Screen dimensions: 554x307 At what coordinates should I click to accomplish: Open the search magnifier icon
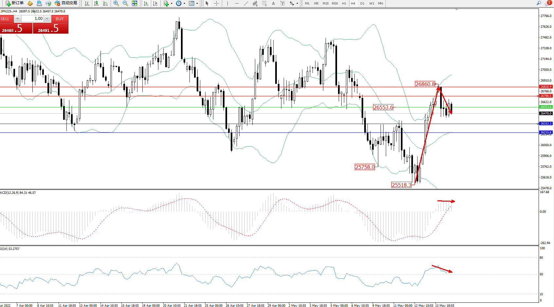pos(539,3)
